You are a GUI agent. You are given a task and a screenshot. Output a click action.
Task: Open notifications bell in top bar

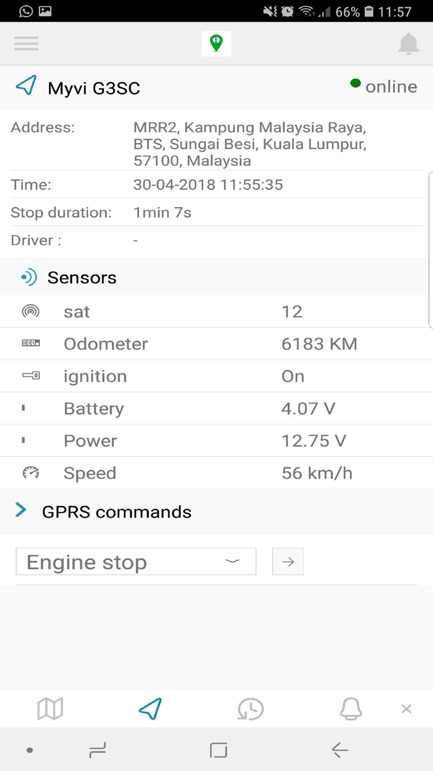click(x=408, y=44)
